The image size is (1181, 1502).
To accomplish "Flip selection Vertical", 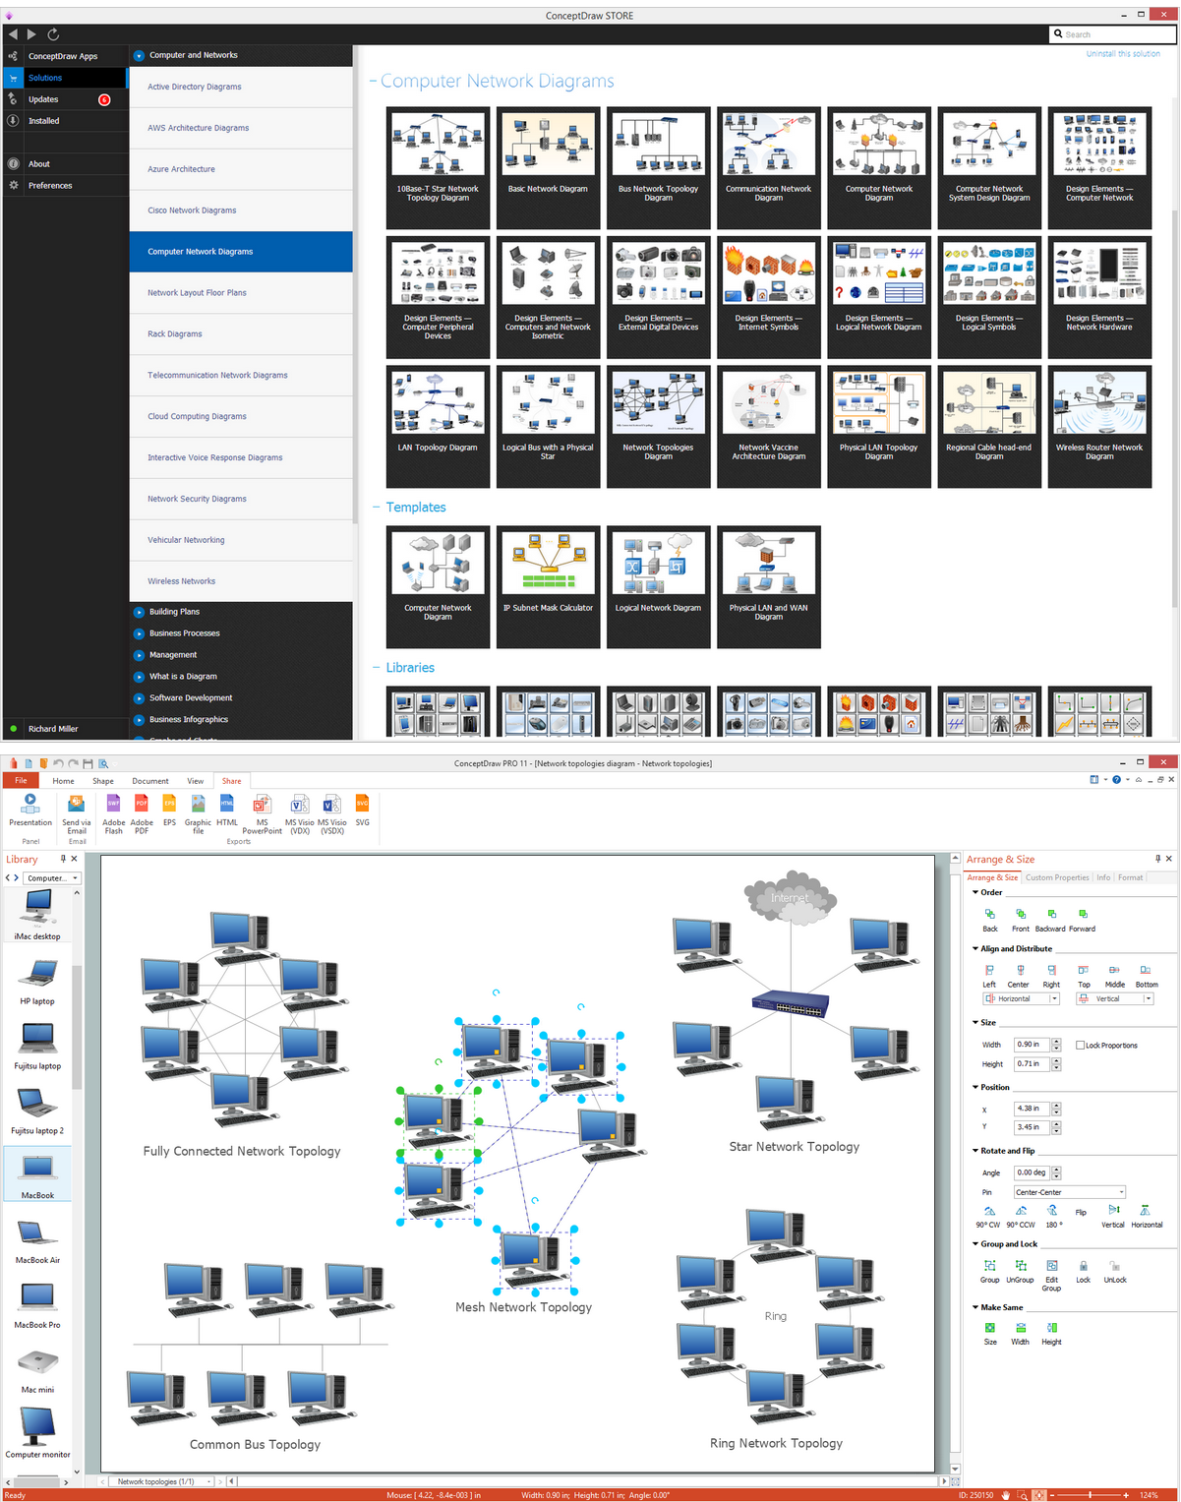I will tap(1113, 1217).
